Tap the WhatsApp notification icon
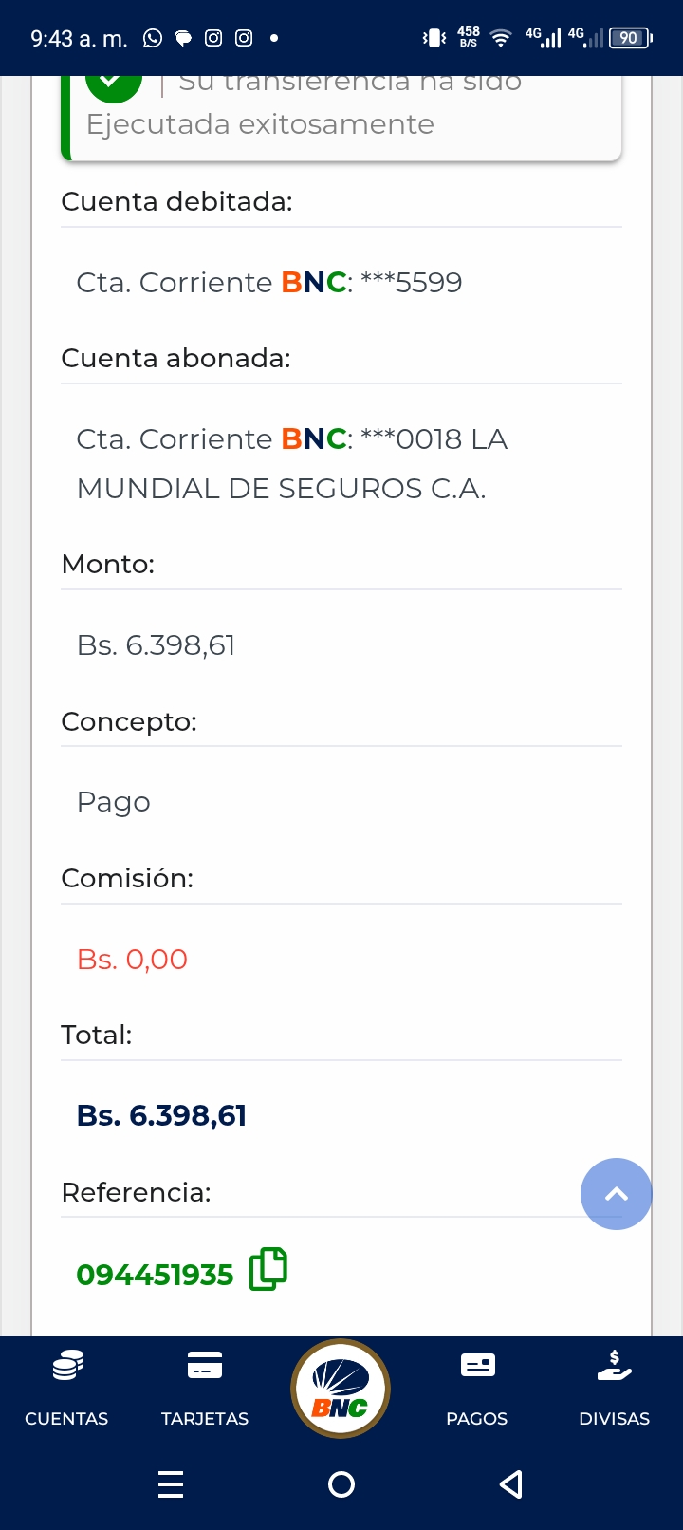This screenshot has height=1530, width=683. [x=153, y=38]
